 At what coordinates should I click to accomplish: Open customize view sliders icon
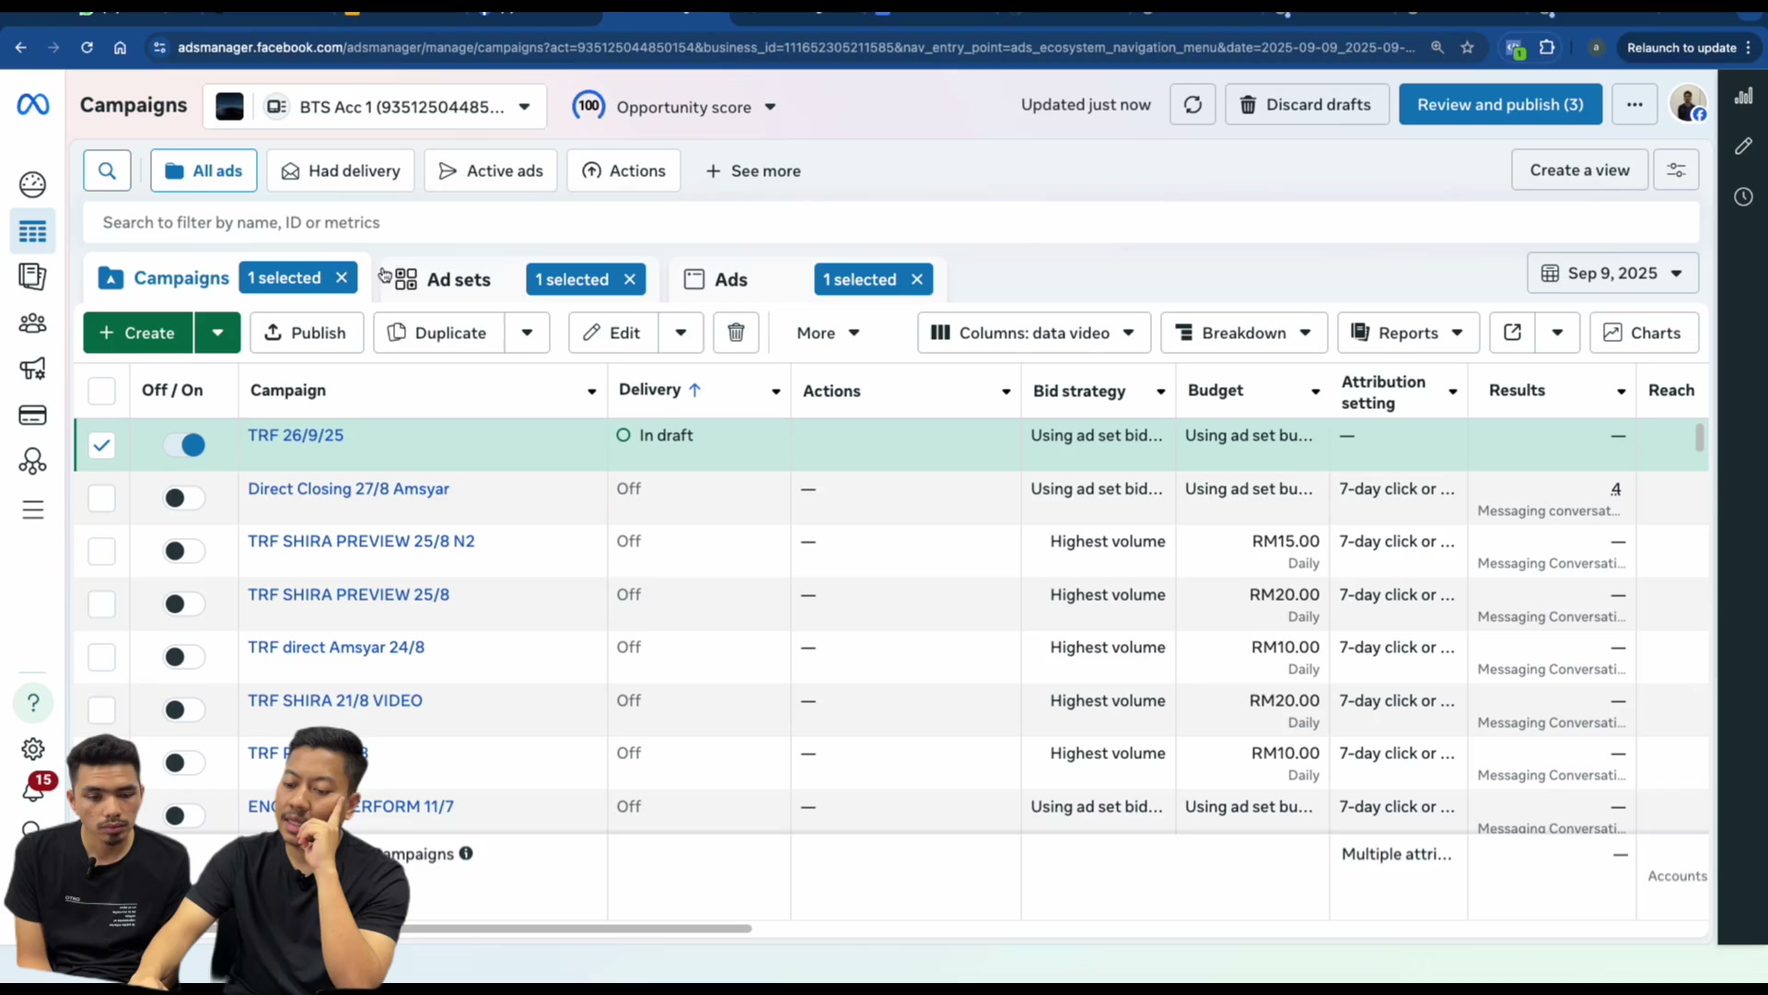1676,170
